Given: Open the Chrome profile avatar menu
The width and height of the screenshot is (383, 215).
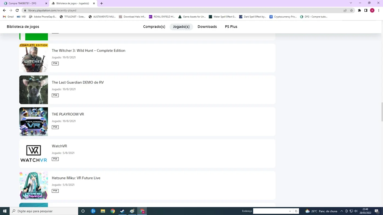Looking at the screenshot, I should click(x=372, y=10).
